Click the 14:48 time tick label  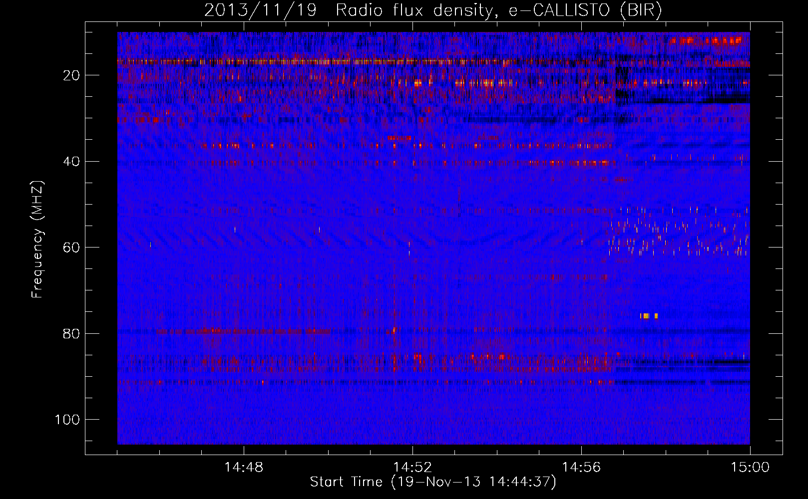coord(244,468)
